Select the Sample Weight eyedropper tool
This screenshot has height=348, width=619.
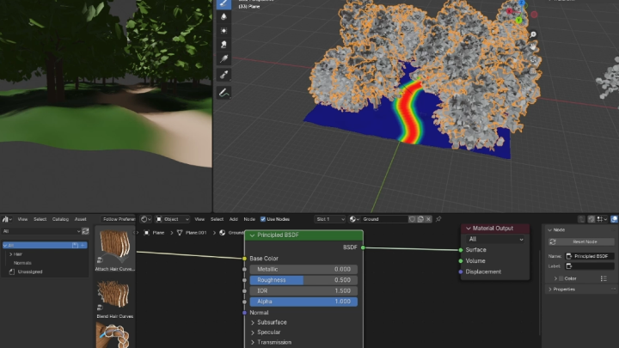click(224, 75)
